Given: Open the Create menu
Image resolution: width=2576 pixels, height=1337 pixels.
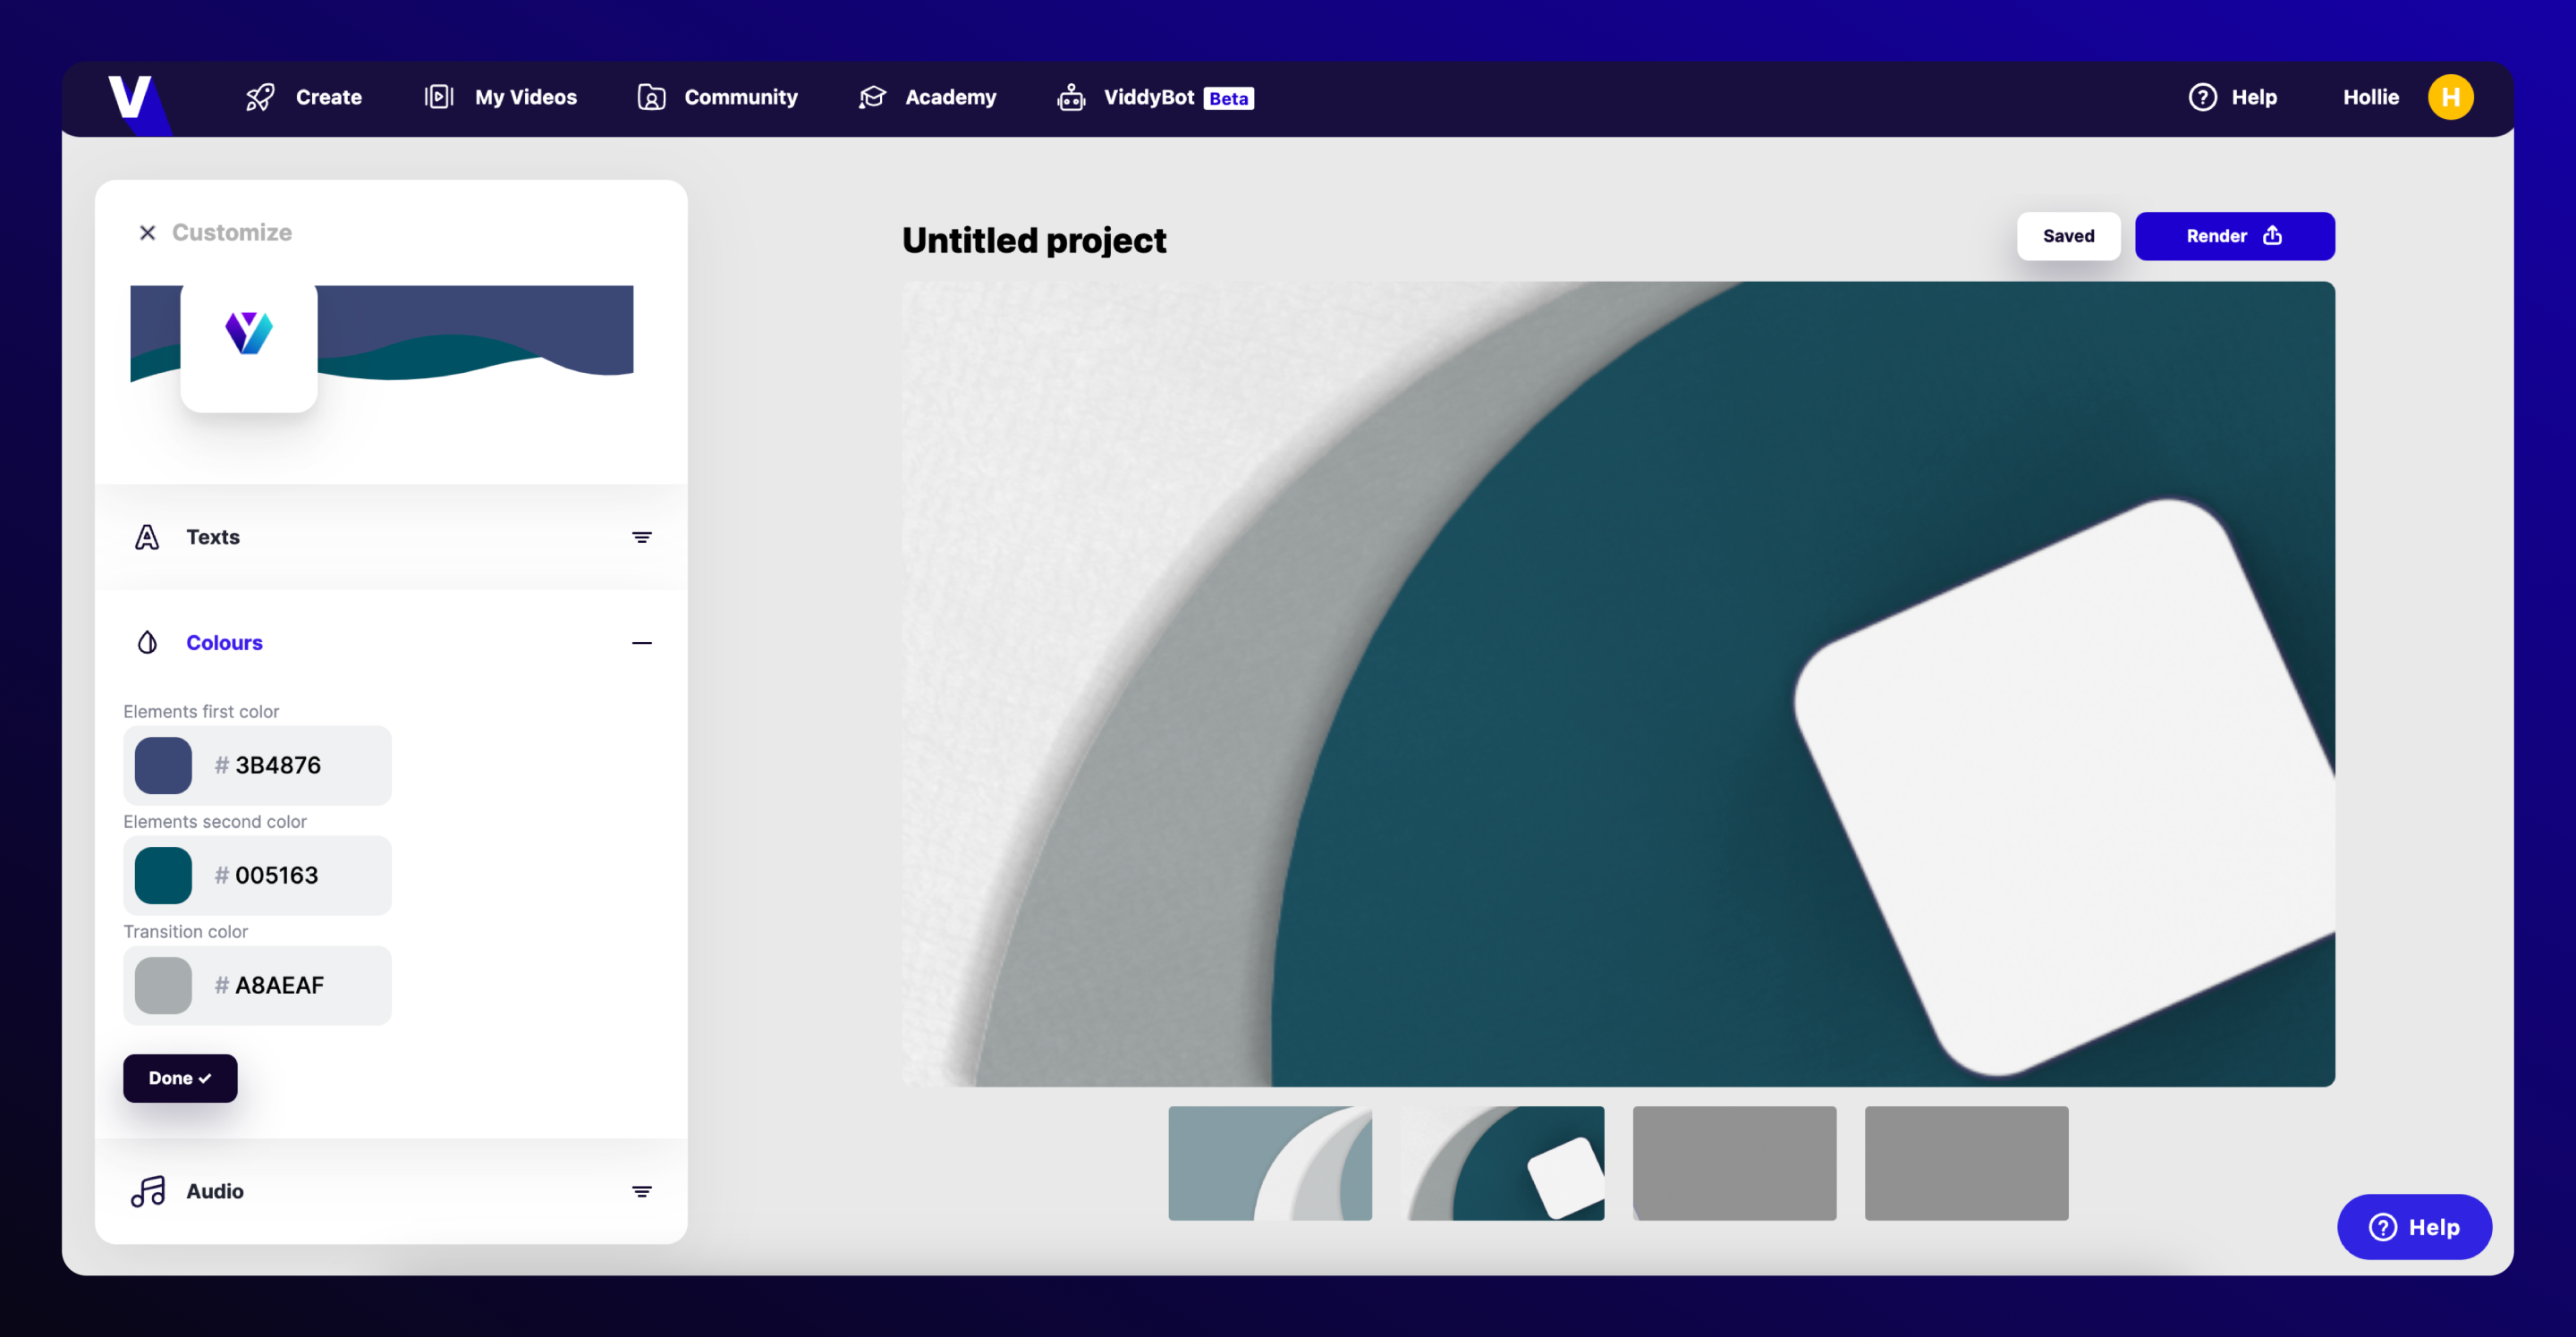Looking at the screenshot, I should 304,97.
